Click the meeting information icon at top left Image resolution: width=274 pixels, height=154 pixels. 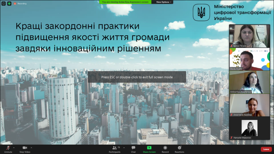click(x=3, y=3)
